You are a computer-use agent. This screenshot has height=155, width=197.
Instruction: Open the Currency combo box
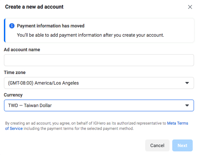click(99, 105)
